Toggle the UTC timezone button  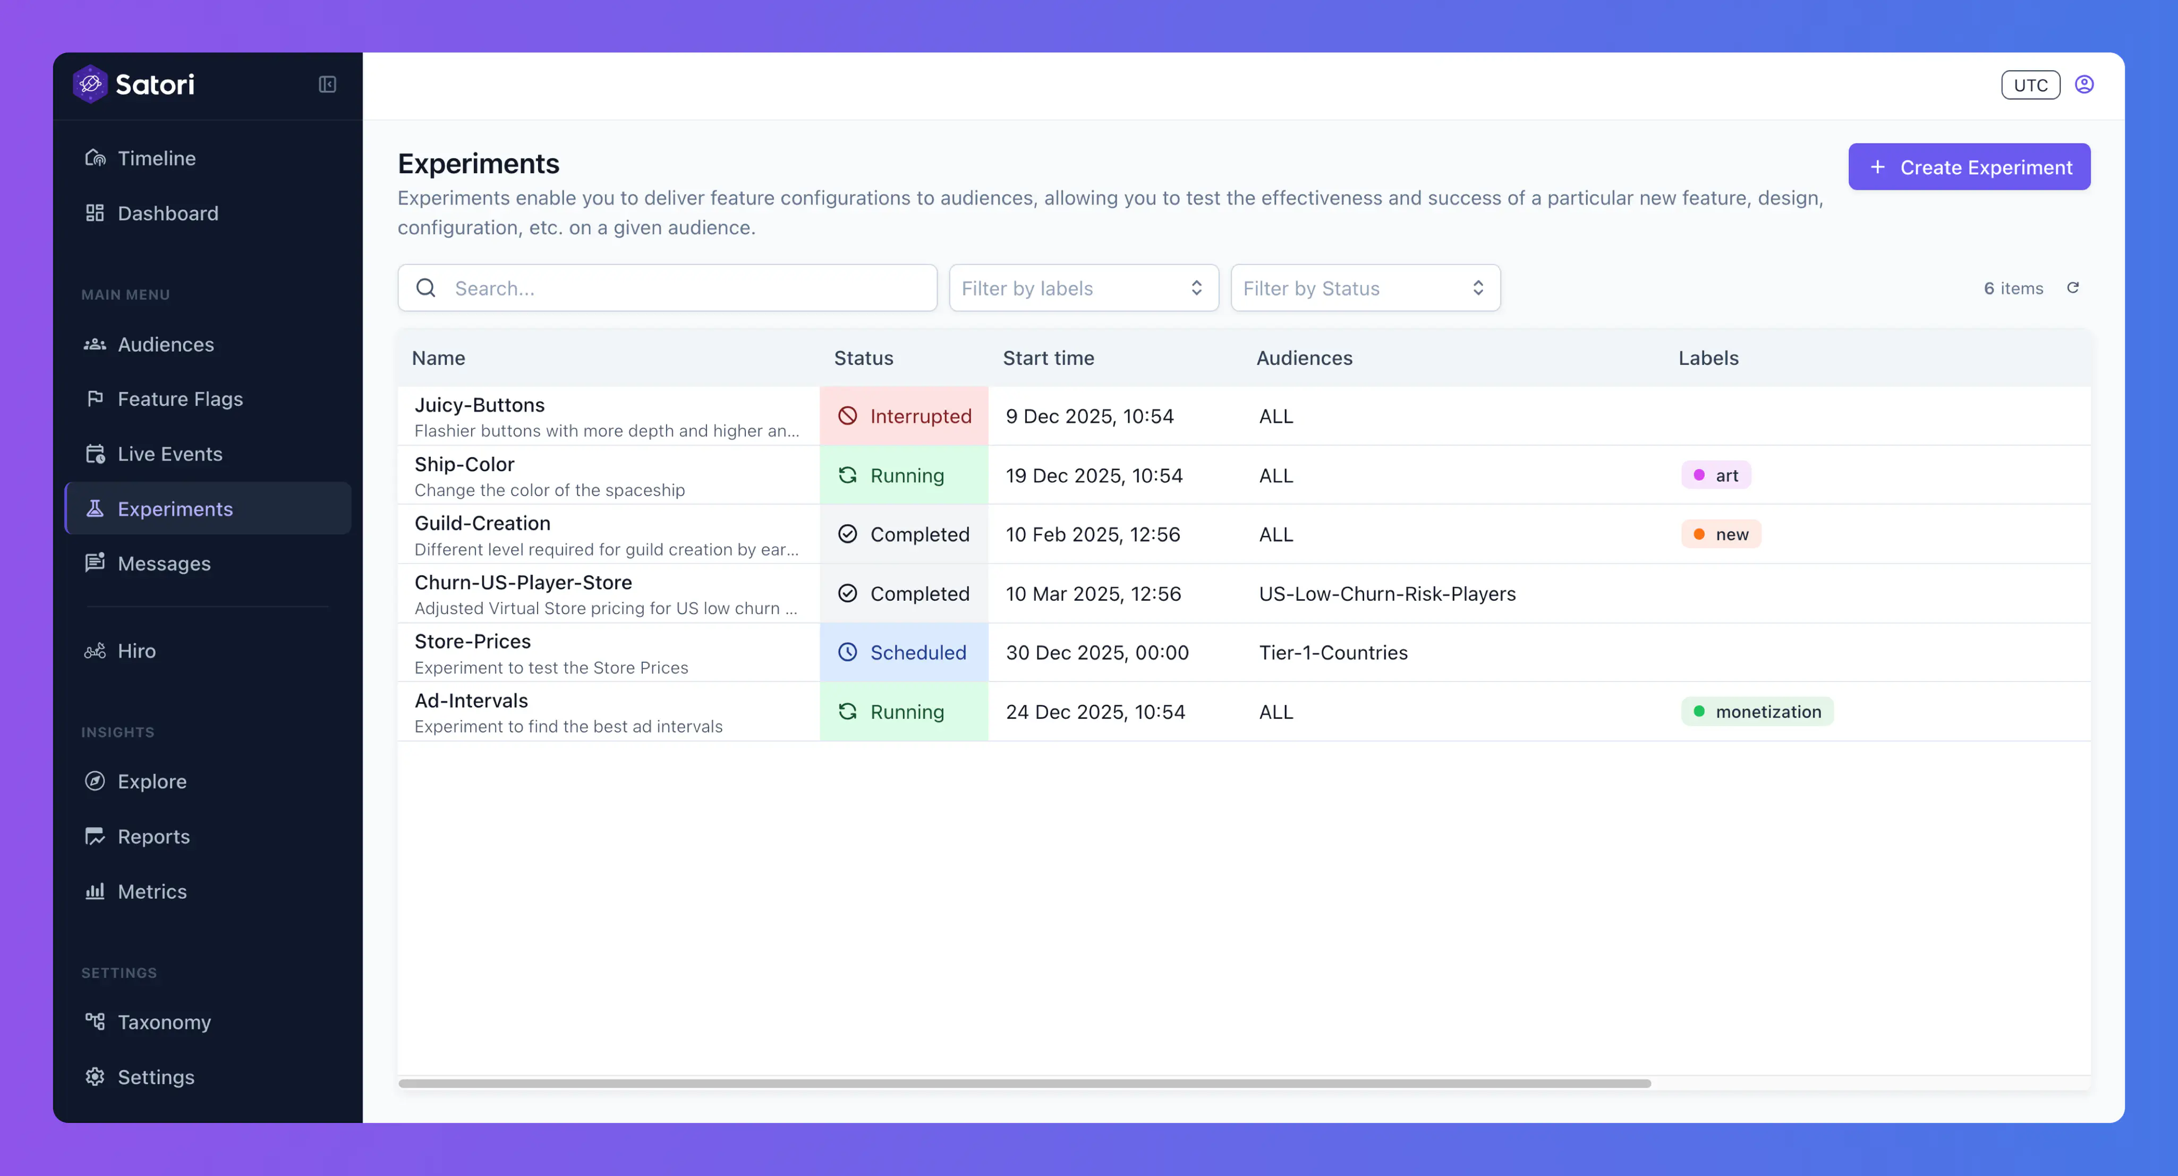(x=2030, y=84)
